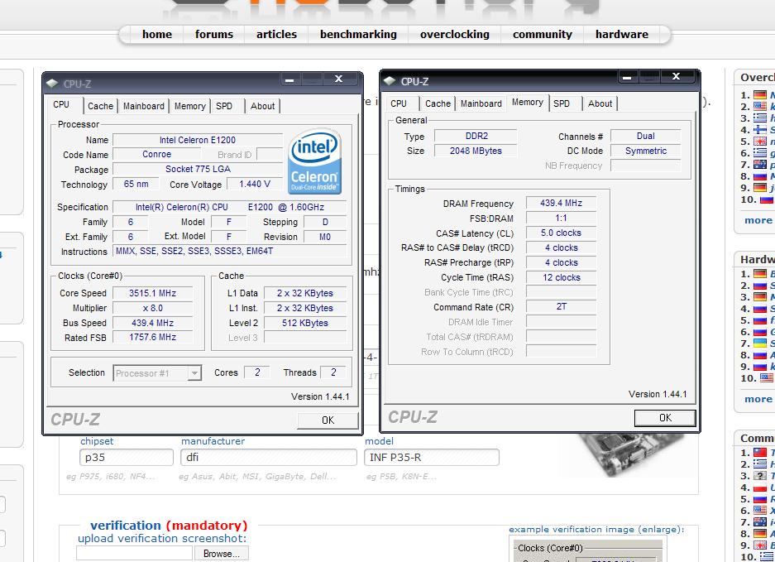Click the memory Size value 2048 MBytes
The image size is (775, 562).
click(476, 151)
